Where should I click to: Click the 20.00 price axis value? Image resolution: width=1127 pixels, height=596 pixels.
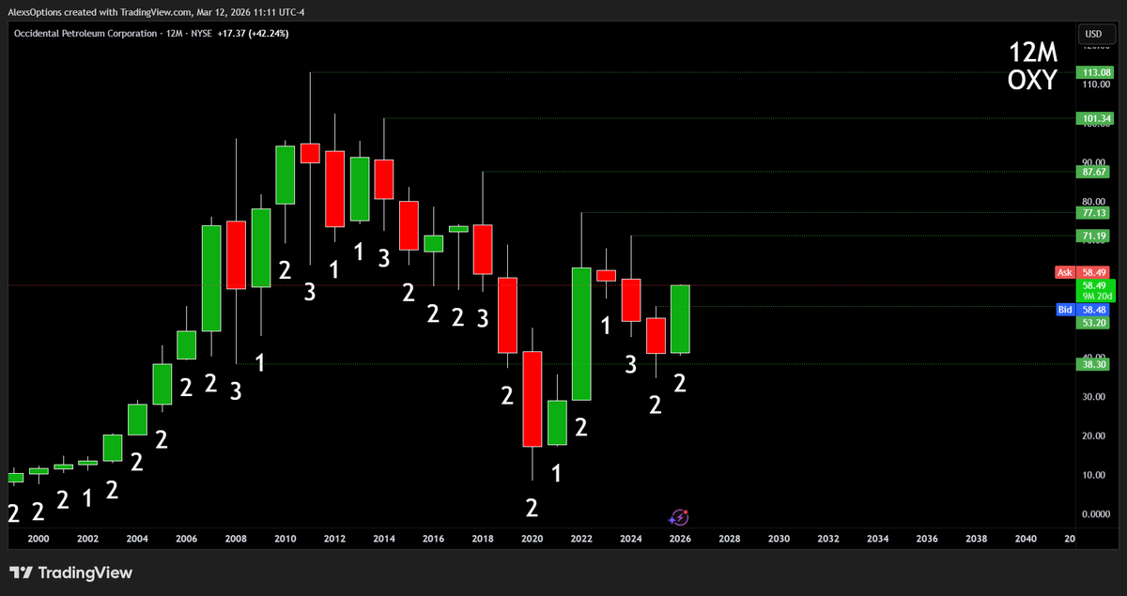[x=1095, y=436]
